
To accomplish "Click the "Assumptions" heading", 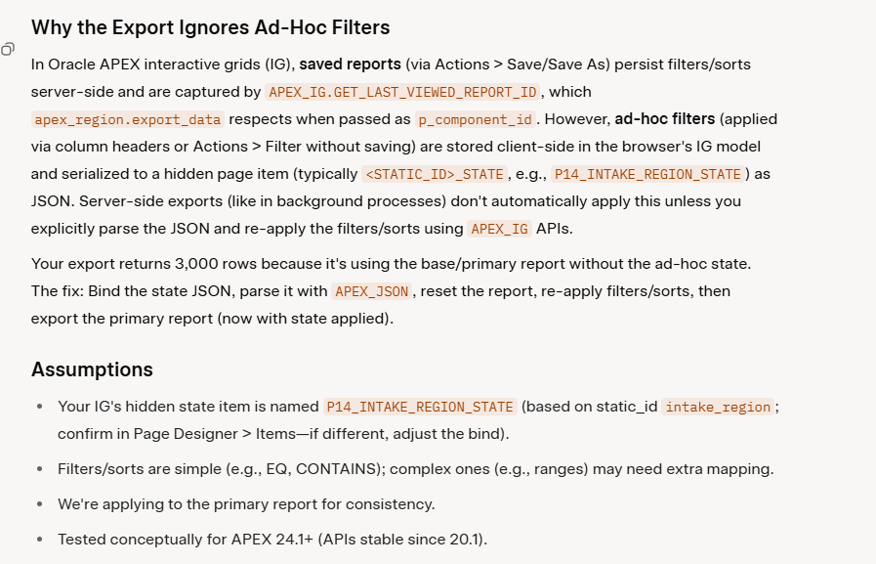I will [x=92, y=369].
